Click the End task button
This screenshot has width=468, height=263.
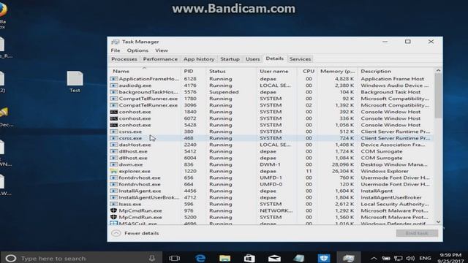pyautogui.click(x=417, y=233)
